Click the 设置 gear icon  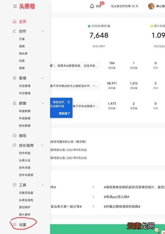[x=15, y=225]
